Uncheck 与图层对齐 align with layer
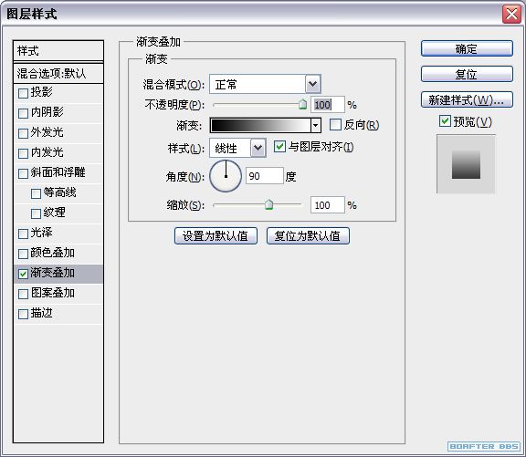This screenshot has width=526, height=457. coord(279,147)
